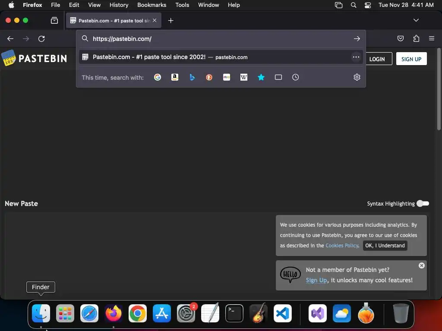The height and width of the screenshot is (331, 442).
Task: Go back to the previous page
Action: 10,38
